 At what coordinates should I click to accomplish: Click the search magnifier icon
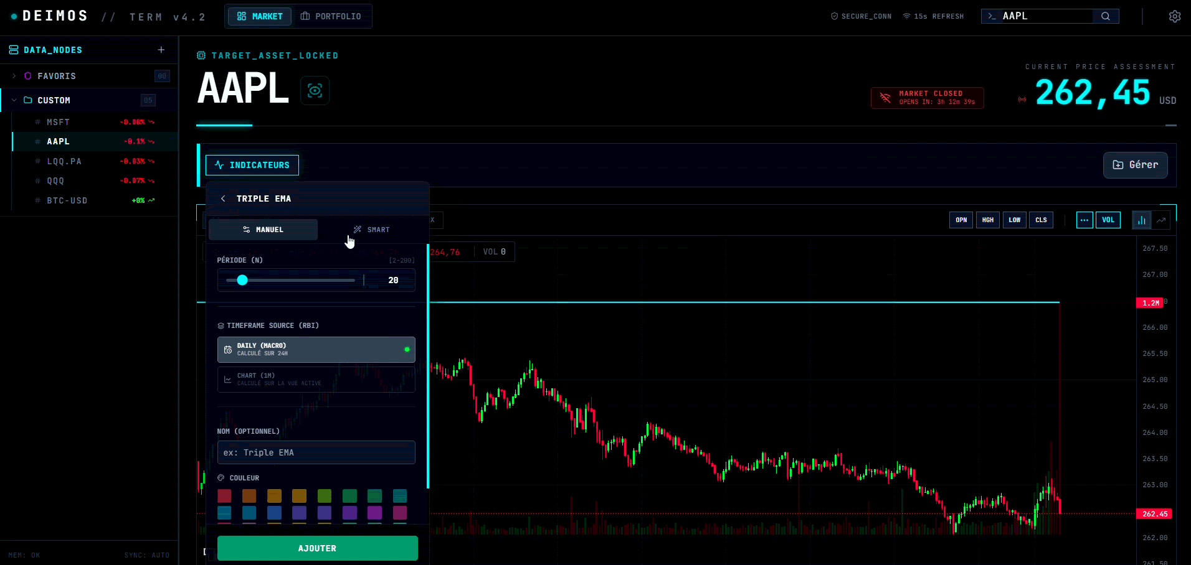point(1105,16)
